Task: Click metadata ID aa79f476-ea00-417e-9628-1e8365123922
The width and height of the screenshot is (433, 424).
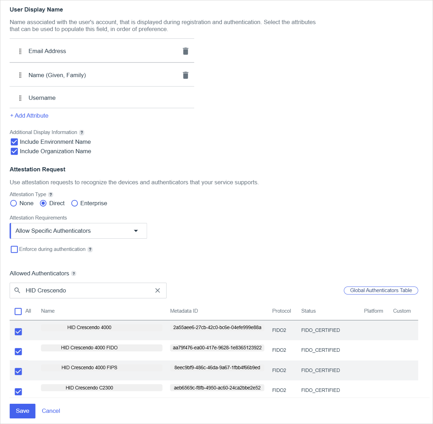Action: [217, 348]
